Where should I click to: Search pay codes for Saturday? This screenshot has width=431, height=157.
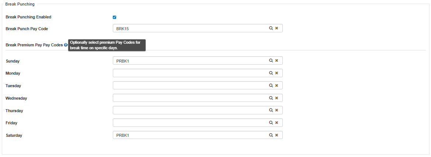point(271,135)
